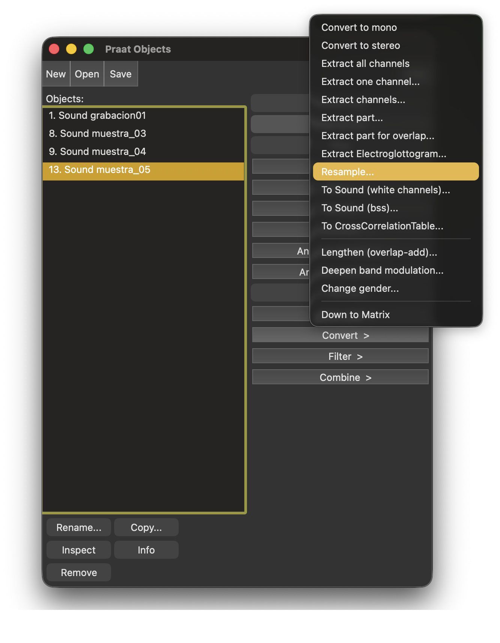The image size is (500, 643).
Task: Expand the Filter submenu button
Action: (x=340, y=356)
